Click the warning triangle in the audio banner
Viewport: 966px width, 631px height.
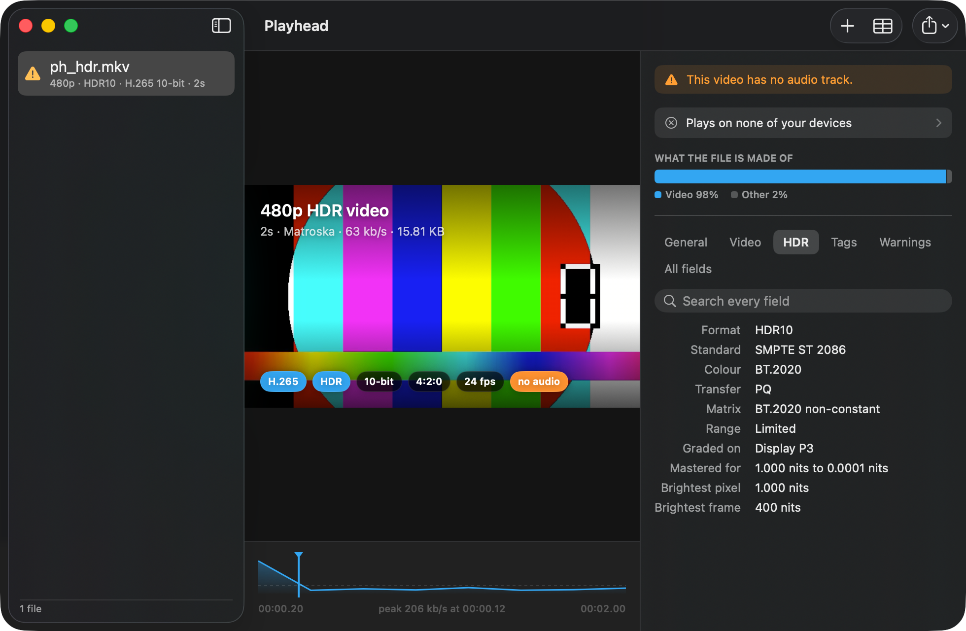671,80
